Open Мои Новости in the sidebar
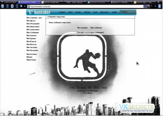The height and width of the screenshot is (122, 163). pyautogui.click(x=32, y=44)
